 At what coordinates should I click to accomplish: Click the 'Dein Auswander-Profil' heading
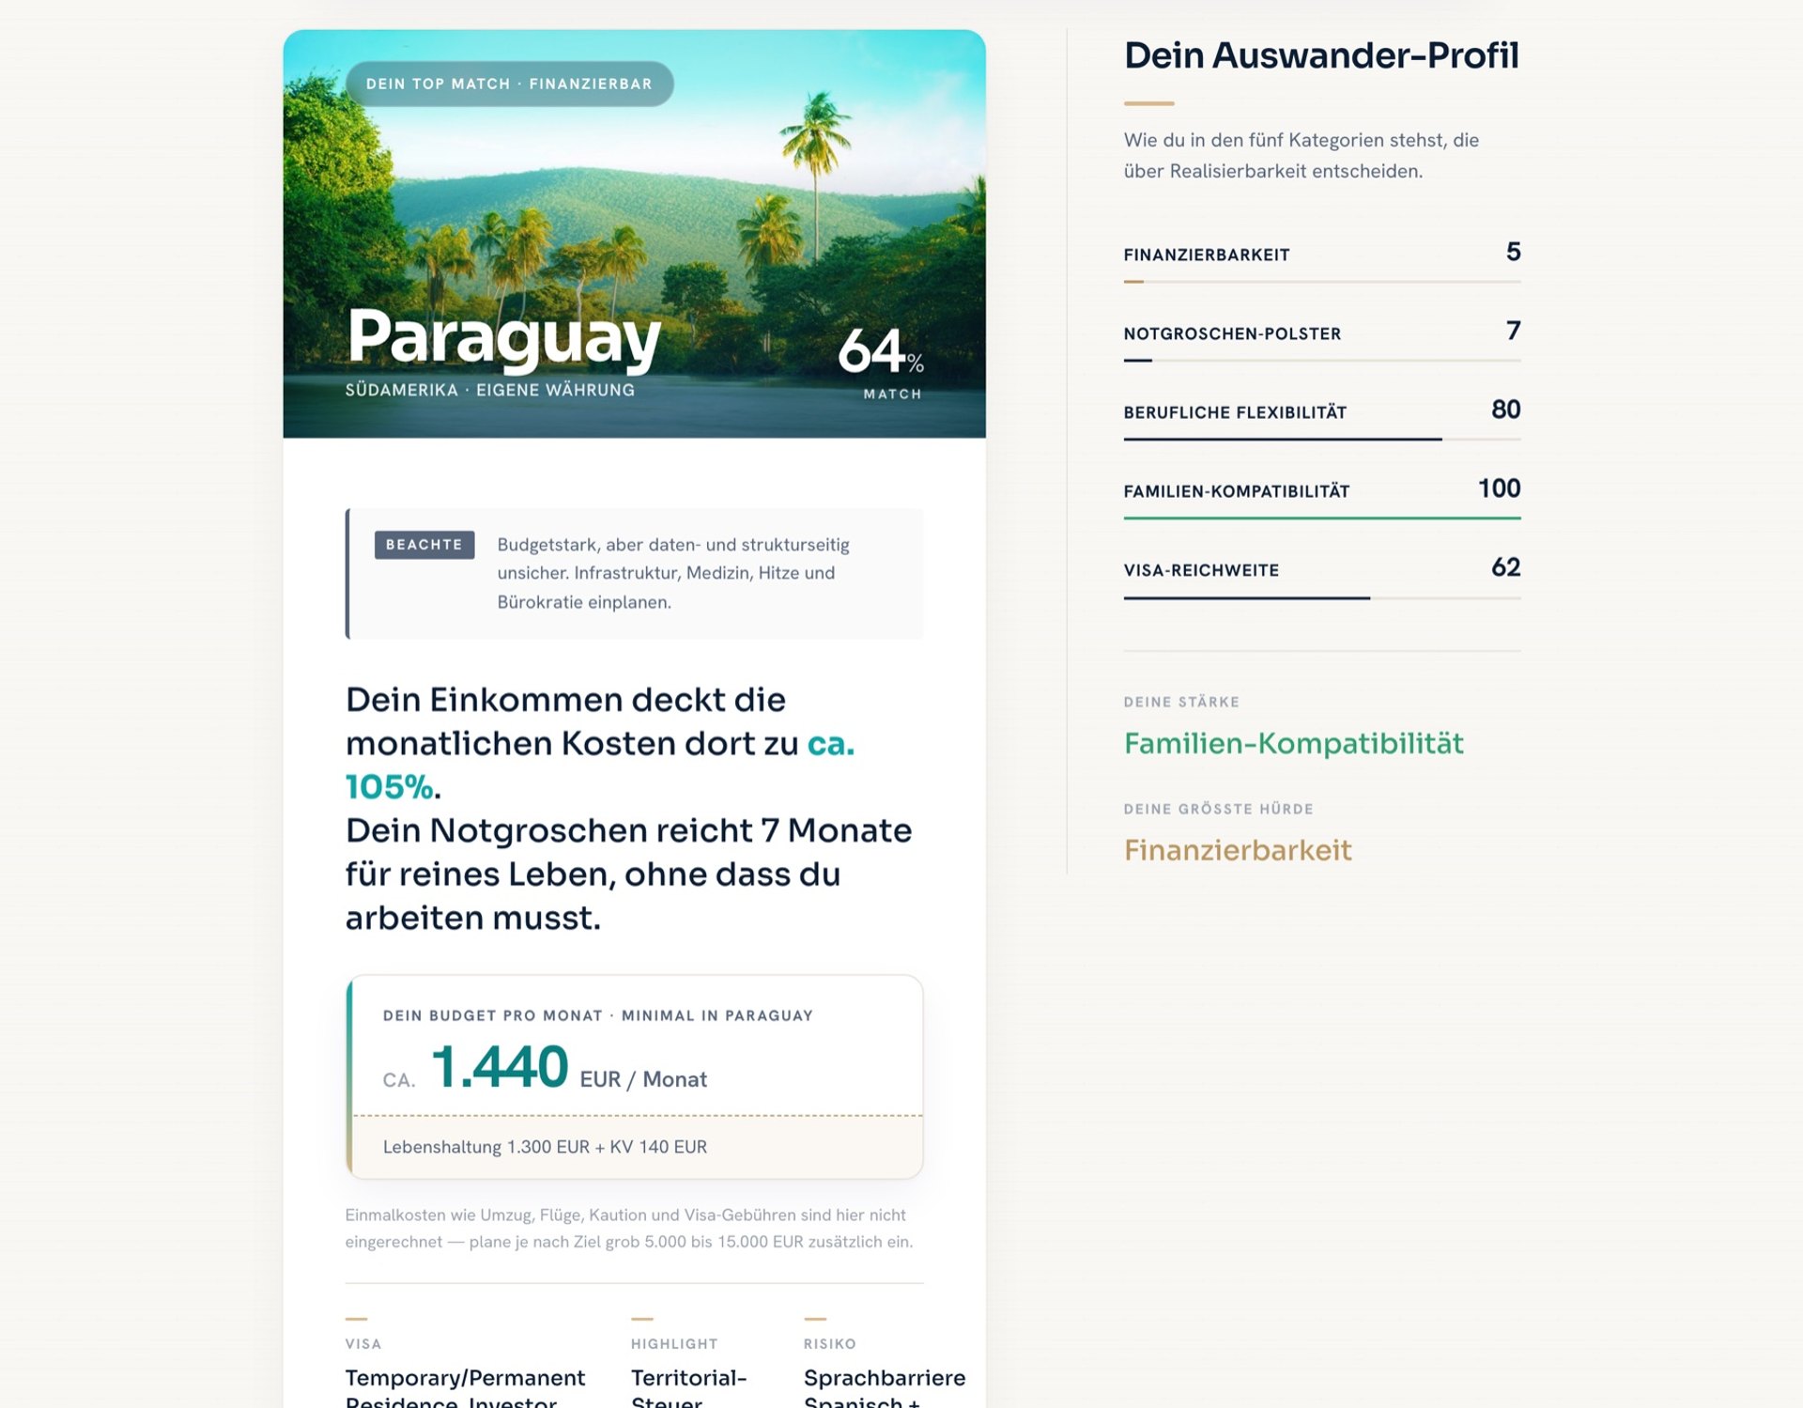[x=1321, y=55]
